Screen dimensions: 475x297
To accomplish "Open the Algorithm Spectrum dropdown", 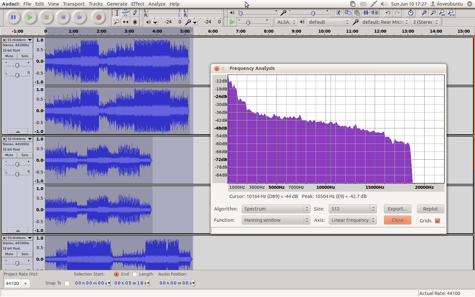I will [276, 209].
